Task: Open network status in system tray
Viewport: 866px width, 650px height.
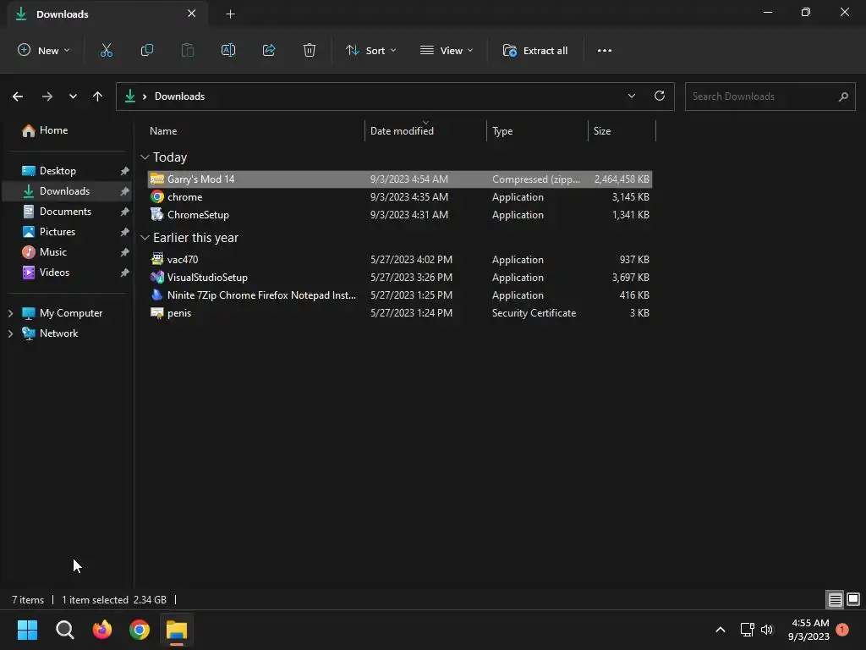Action: (x=747, y=630)
